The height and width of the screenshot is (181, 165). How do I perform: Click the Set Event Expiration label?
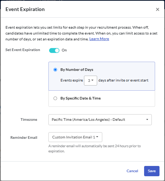[x=23, y=50]
